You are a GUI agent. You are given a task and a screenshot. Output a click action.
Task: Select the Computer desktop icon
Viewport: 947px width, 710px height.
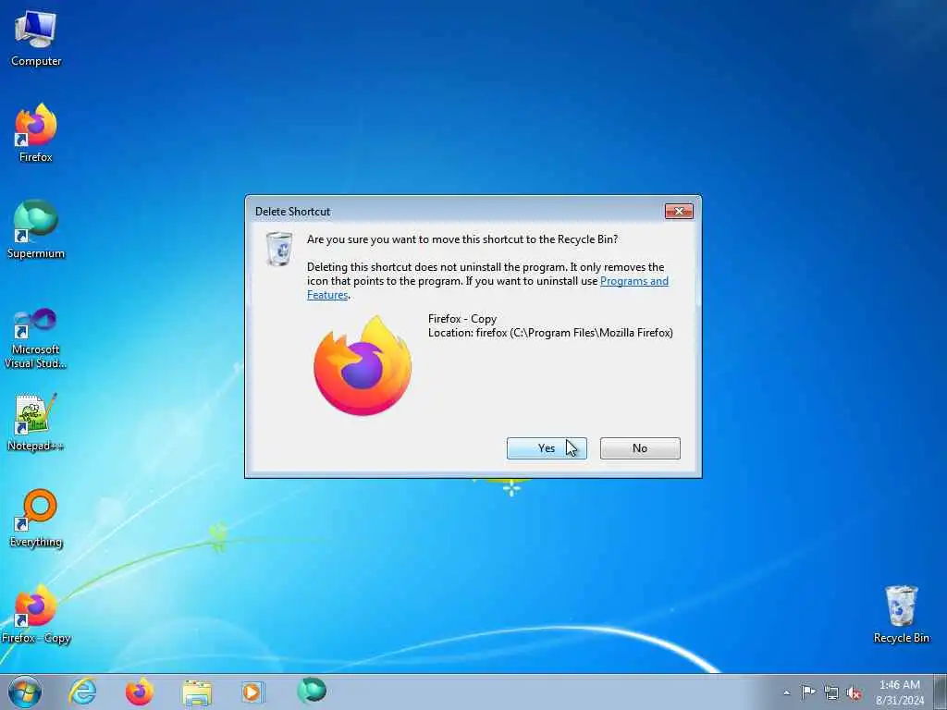point(36,37)
